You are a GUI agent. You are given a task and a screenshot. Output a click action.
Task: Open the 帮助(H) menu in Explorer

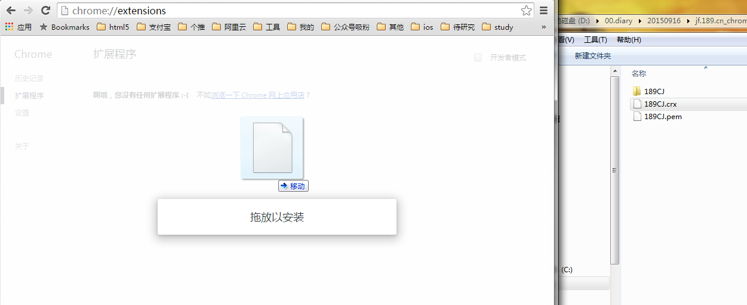tap(629, 40)
